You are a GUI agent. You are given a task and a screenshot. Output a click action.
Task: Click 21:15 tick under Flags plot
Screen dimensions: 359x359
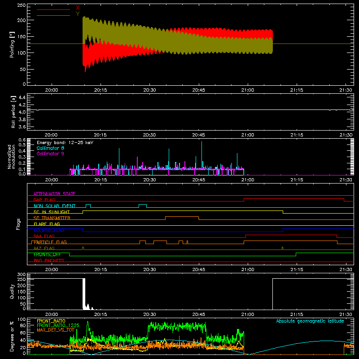297,270
